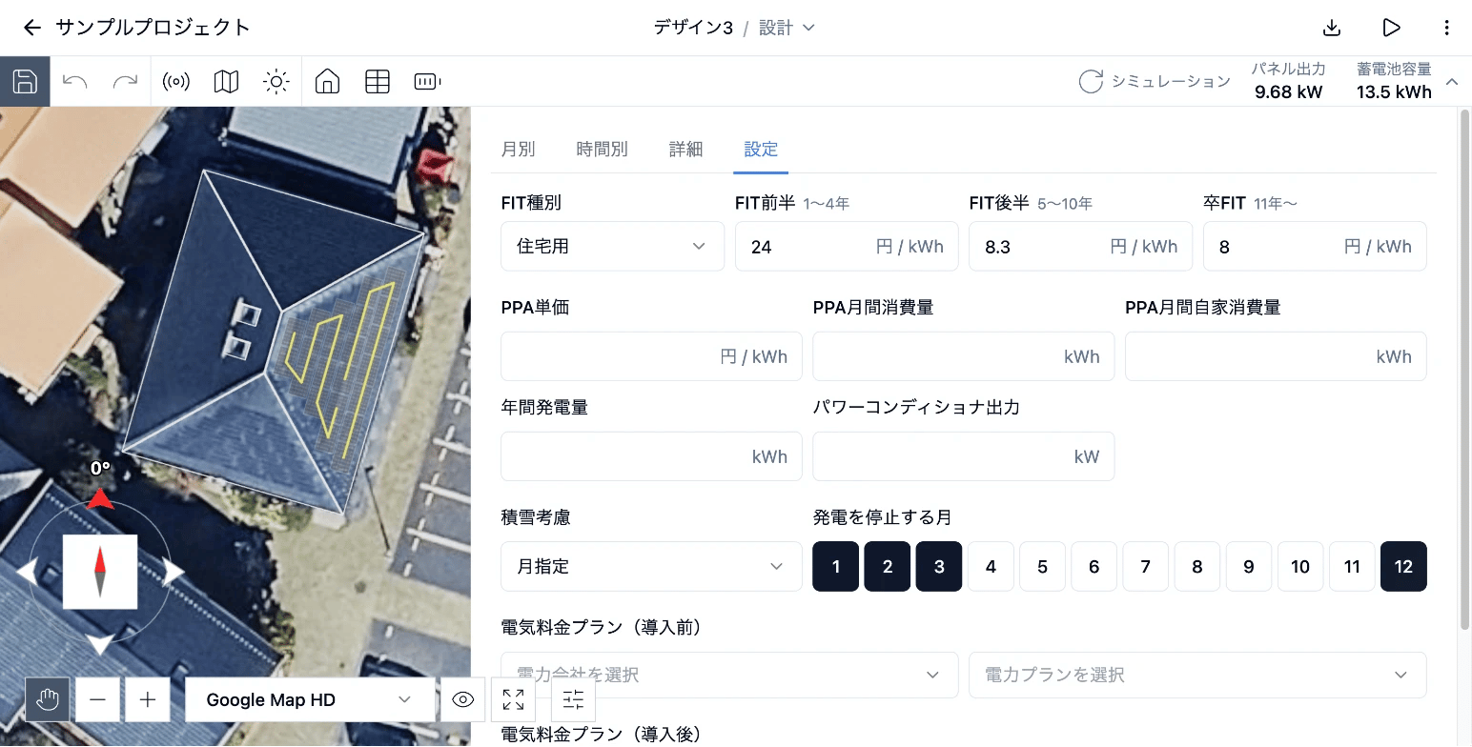1472x747 pixels.
Task: Click the PPA単価 input field
Action: tap(651, 356)
